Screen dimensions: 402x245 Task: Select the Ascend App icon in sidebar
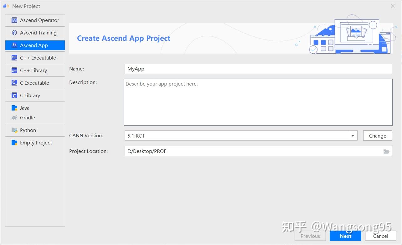[14, 45]
